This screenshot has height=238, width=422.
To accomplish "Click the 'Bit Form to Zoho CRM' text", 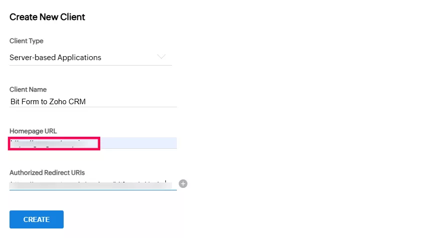I will click(x=48, y=101).
